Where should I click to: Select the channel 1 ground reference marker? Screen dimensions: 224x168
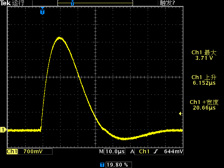click(x=3, y=130)
